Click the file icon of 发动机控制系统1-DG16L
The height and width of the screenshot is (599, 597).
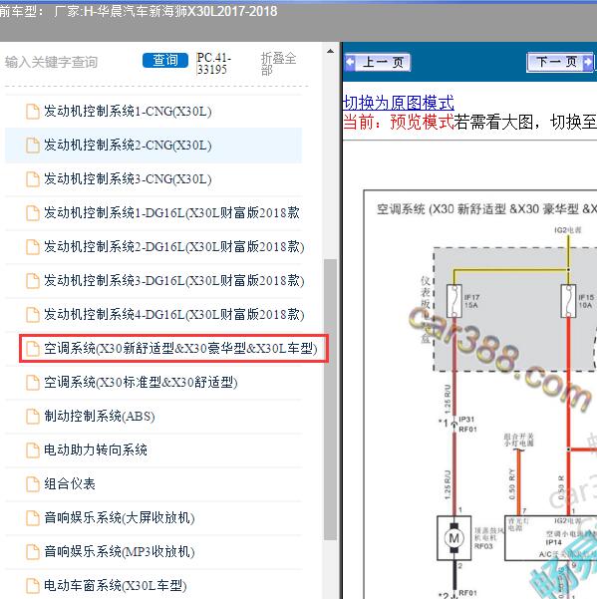point(33,213)
